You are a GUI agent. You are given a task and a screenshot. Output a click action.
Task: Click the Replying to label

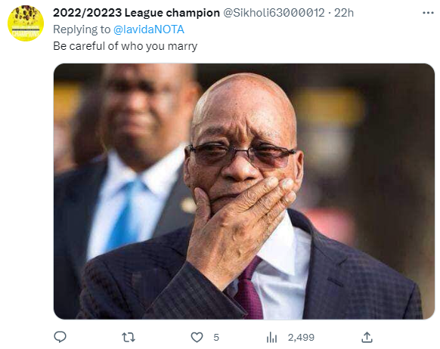pos(82,29)
